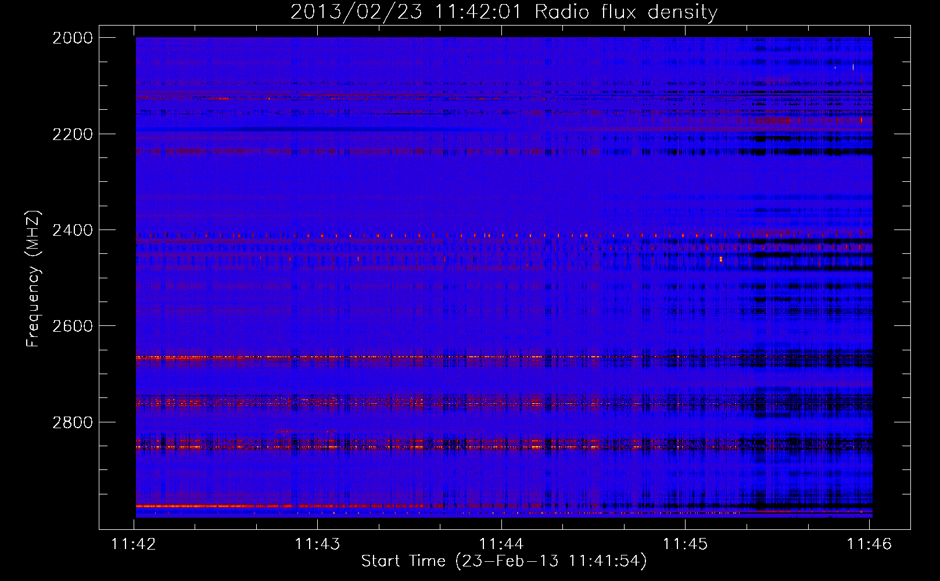Click the 2200 frequency tick label
940x581 pixels.
[x=73, y=134]
